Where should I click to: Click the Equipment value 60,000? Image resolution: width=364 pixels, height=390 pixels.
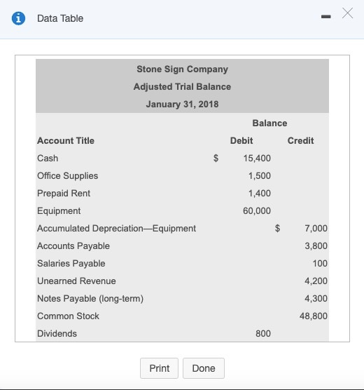257,211
